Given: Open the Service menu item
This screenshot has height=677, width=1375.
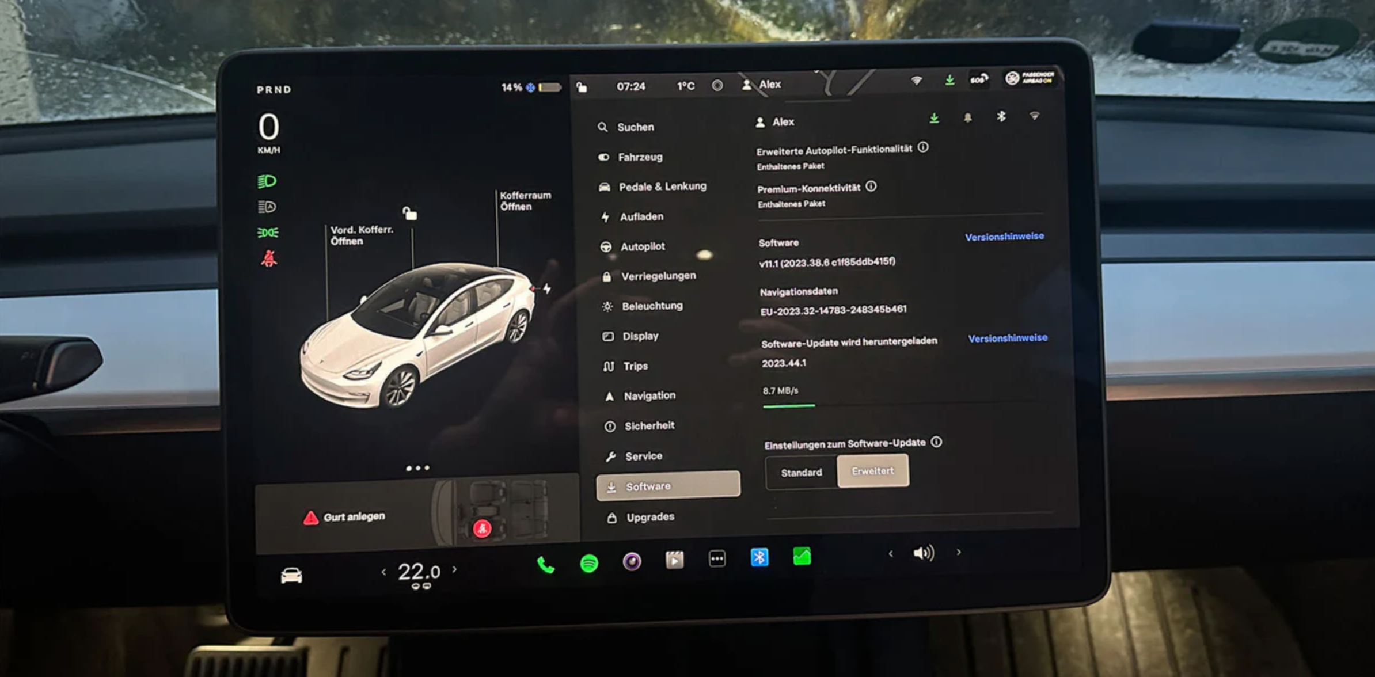Looking at the screenshot, I should [634, 456].
